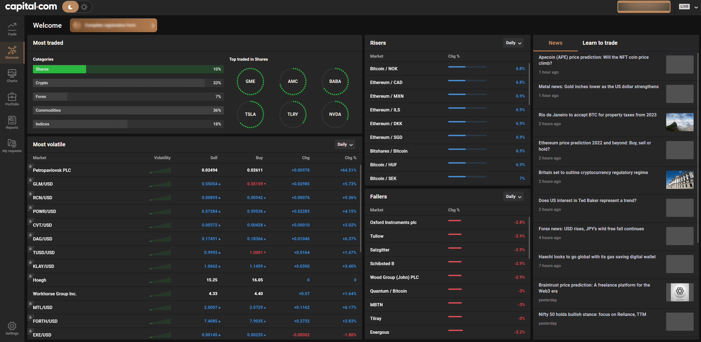Switch to the News tab

coord(555,43)
